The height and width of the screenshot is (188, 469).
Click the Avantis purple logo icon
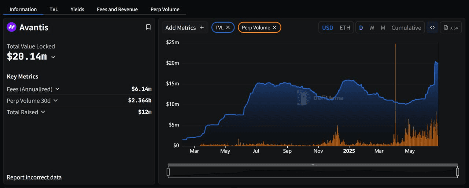tap(12, 27)
